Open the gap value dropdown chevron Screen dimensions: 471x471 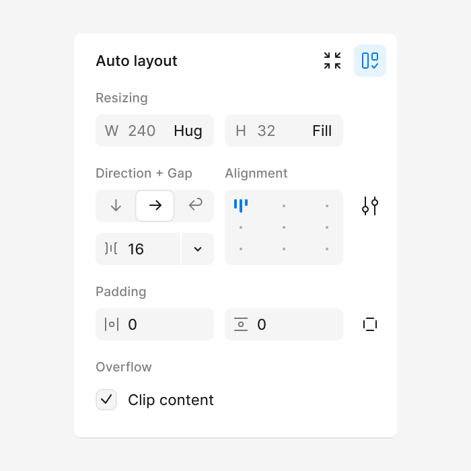tap(198, 249)
